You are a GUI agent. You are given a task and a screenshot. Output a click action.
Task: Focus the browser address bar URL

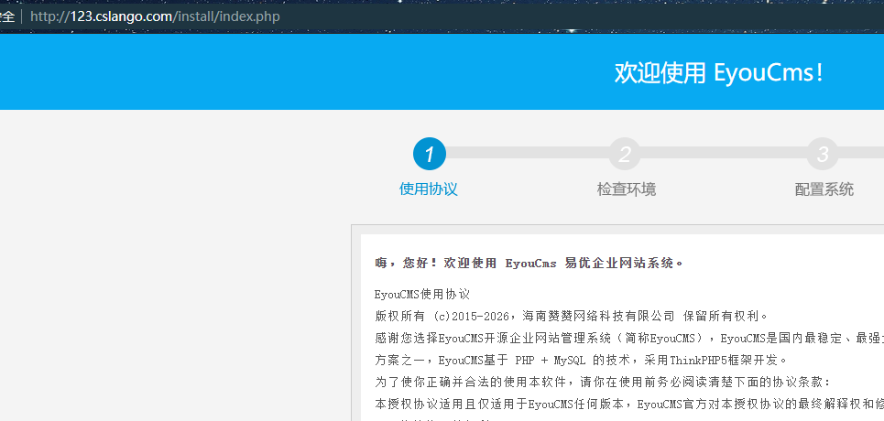(156, 16)
